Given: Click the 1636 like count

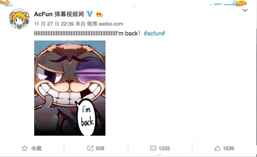Looking at the screenshot, I should [228, 148].
